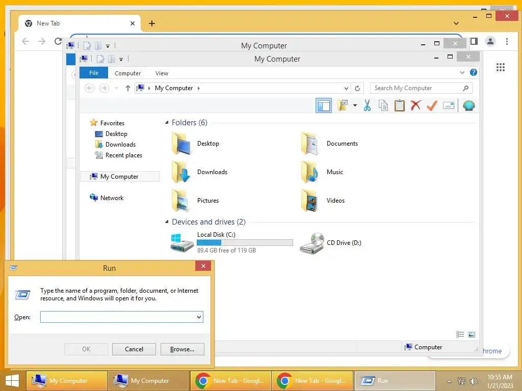Collapse the Folders (6) group
The height and width of the screenshot is (391, 522).
click(167, 123)
